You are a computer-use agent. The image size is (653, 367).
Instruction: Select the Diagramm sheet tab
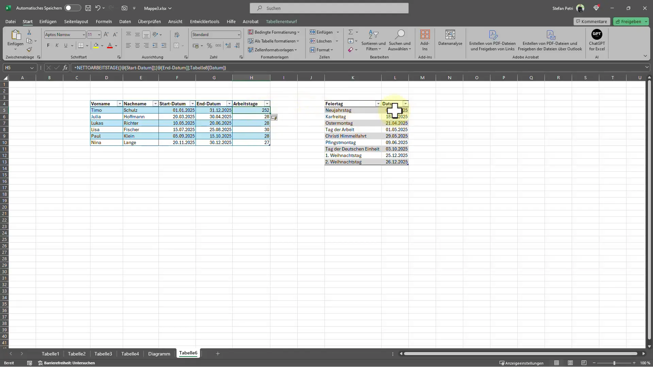click(159, 353)
